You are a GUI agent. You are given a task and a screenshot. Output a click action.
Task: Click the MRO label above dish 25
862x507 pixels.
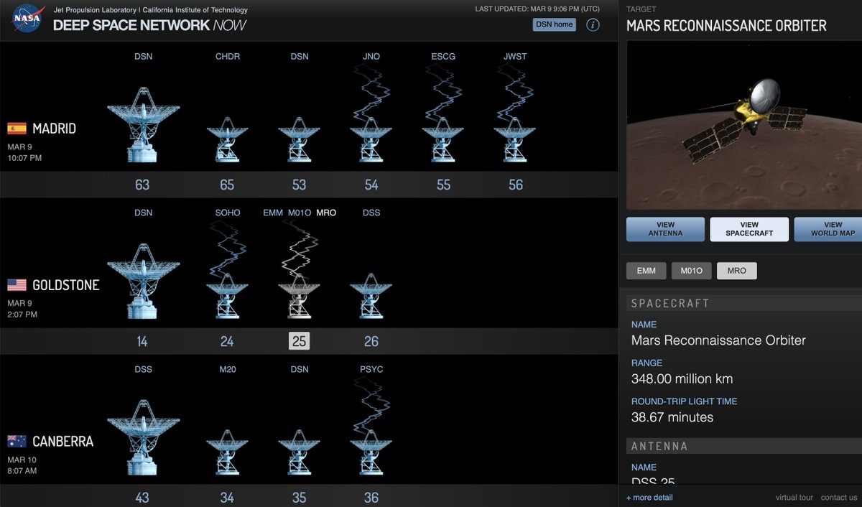pyautogui.click(x=326, y=213)
